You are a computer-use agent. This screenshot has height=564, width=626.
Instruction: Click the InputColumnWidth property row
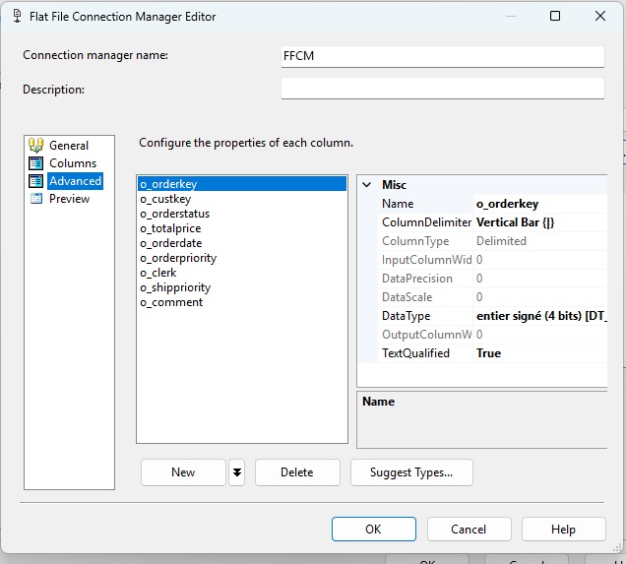493,260
